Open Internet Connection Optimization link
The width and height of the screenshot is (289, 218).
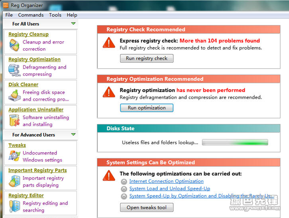(x=166, y=181)
